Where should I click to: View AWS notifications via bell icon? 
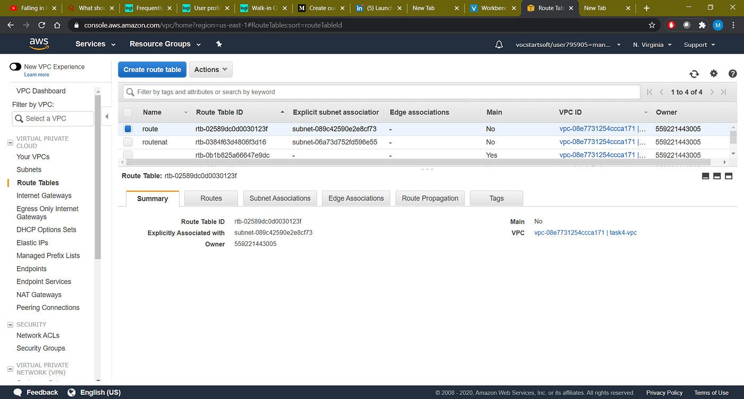coord(498,44)
